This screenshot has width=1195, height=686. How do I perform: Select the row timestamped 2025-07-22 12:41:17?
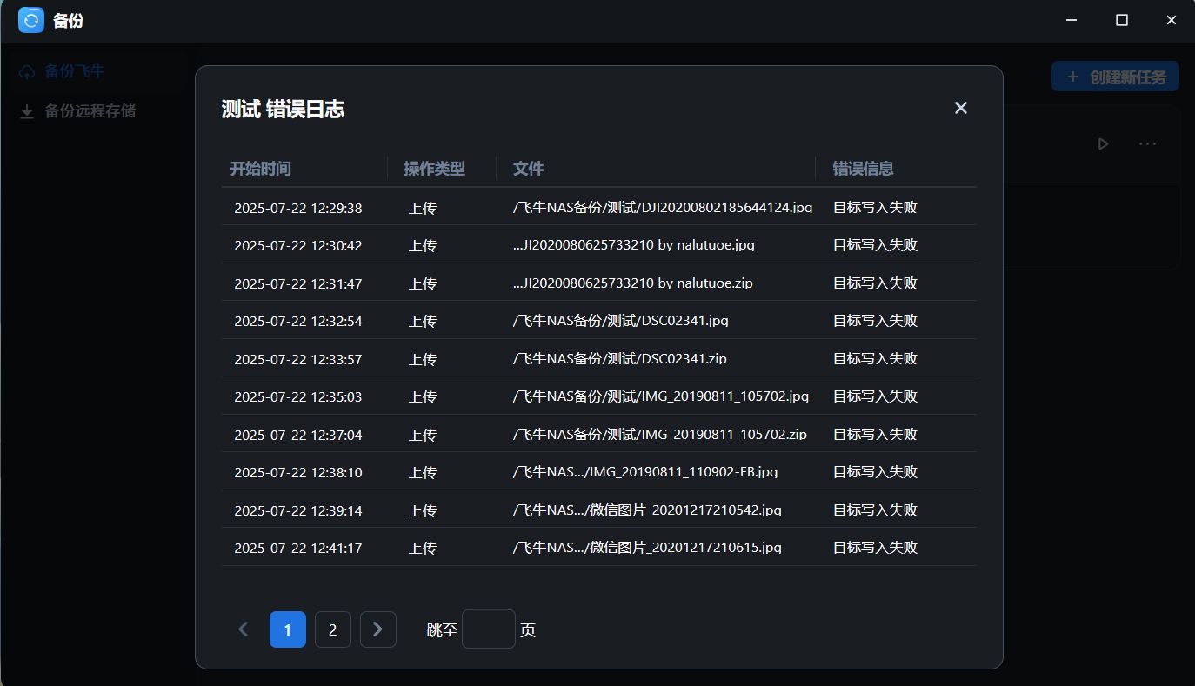tap(598, 548)
